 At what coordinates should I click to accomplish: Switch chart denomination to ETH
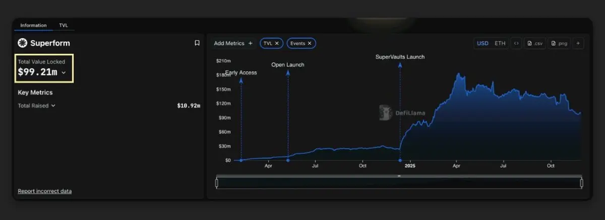pyautogui.click(x=500, y=43)
